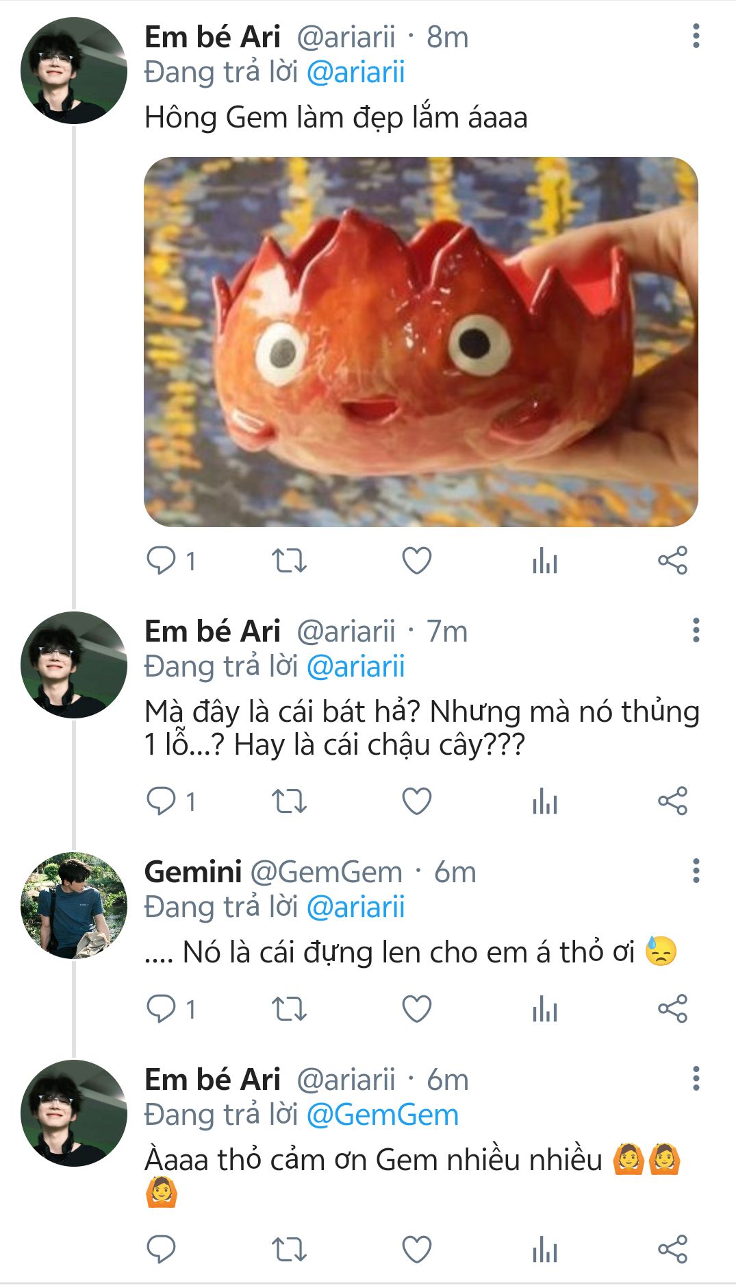Open more options menu on Gemini's tweet
Screen dimensions: 736x1286
coord(696,871)
